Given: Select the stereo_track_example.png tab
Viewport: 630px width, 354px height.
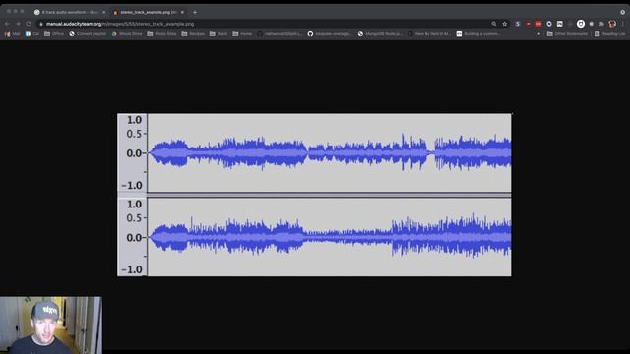Looking at the screenshot, I should click(148, 12).
